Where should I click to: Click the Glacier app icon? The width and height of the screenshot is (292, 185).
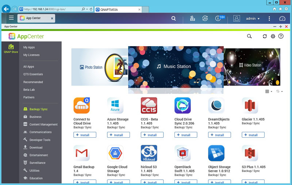[x=250, y=105]
